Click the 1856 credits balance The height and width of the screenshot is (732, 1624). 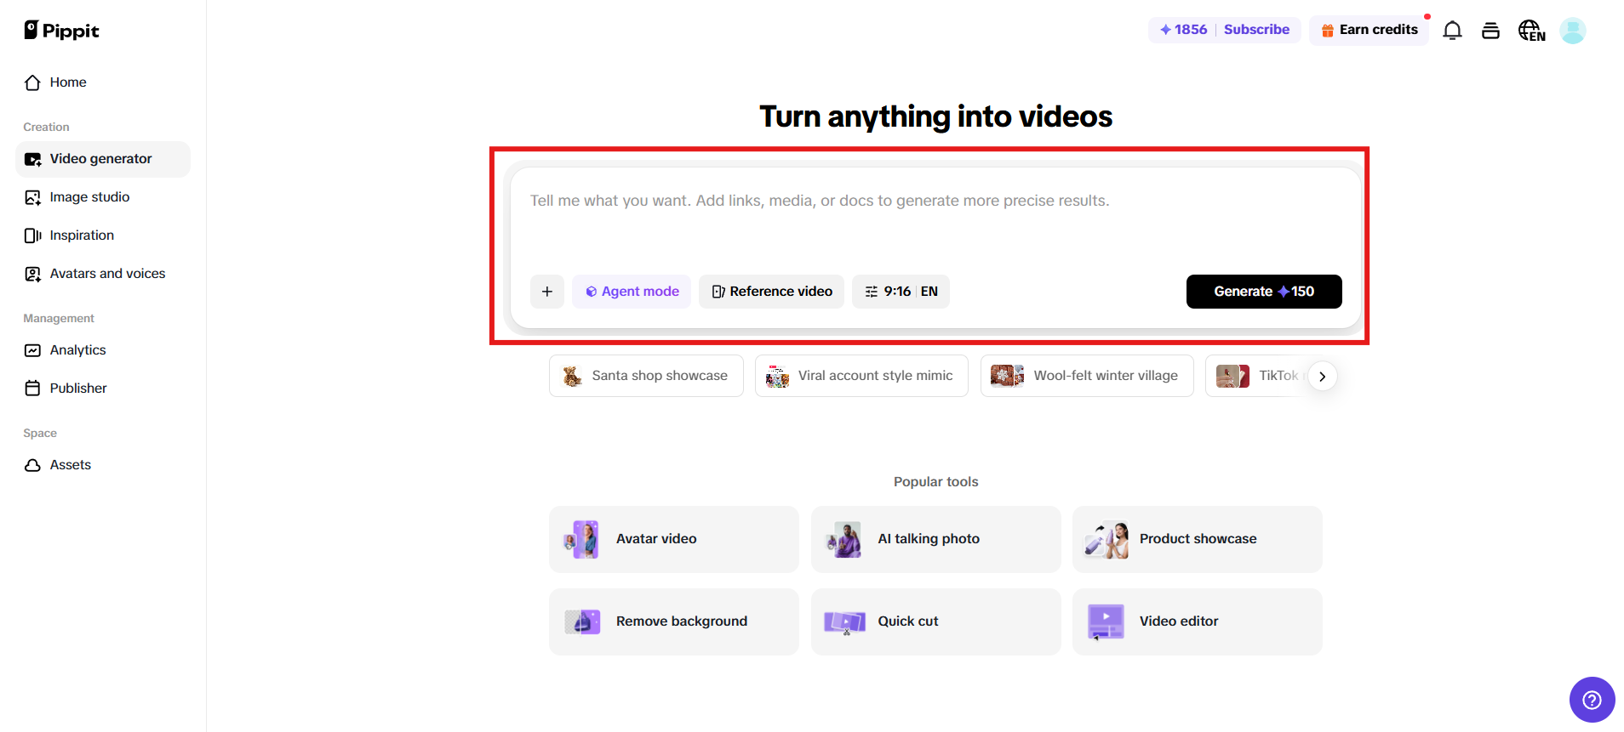tap(1183, 30)
